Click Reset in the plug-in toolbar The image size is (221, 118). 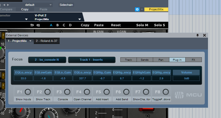116,25
